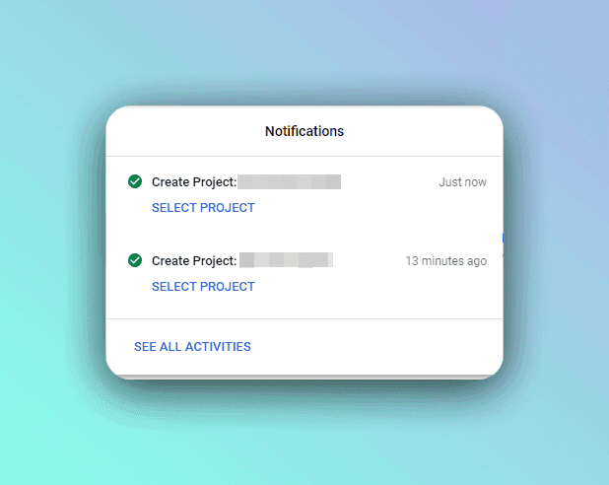Click the gray bar along the panel's bottom edge
Screen dimensions: 609x485
point(304,376)
